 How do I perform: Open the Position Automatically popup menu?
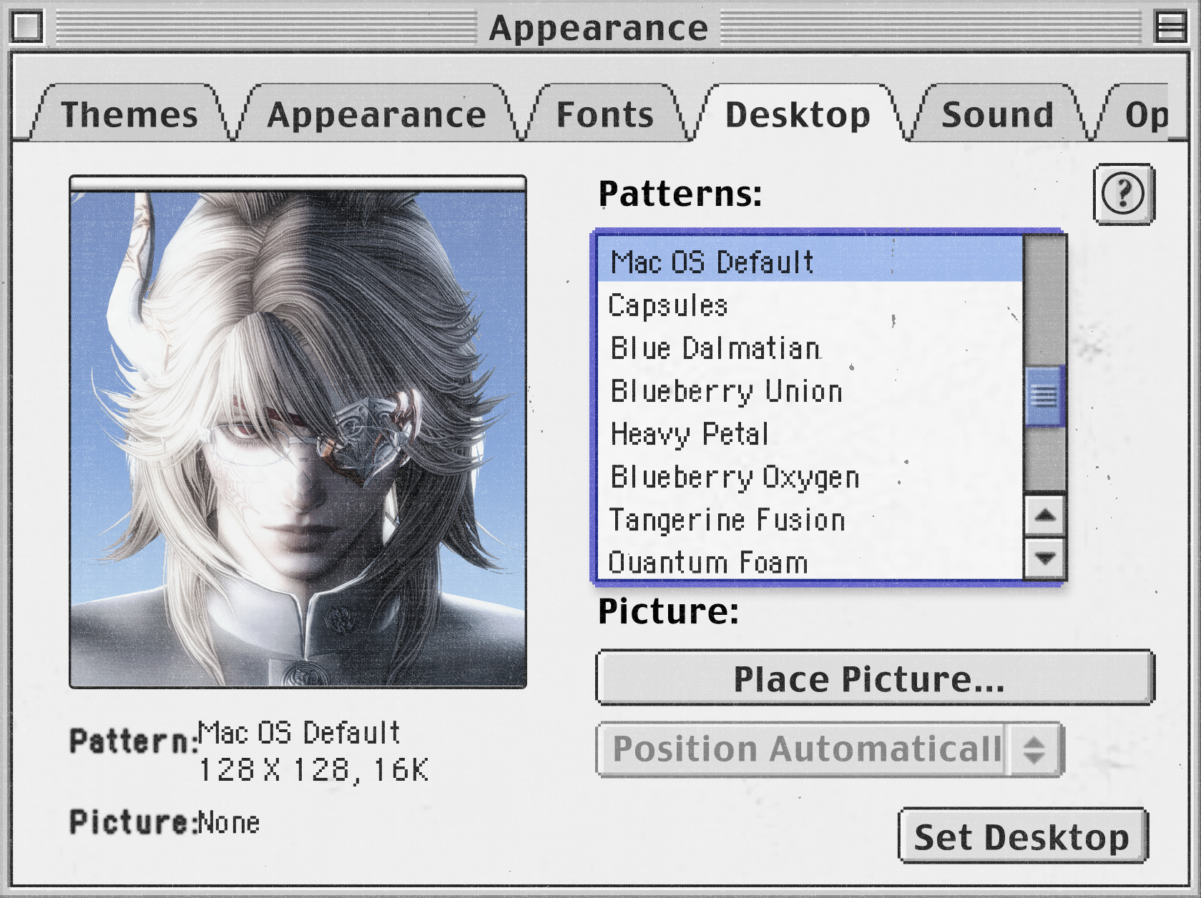(830, 749)
